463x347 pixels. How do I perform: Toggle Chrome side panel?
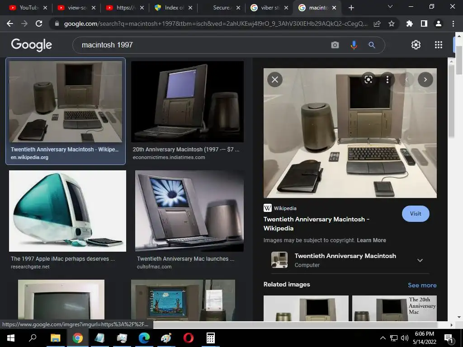point(424,23)
